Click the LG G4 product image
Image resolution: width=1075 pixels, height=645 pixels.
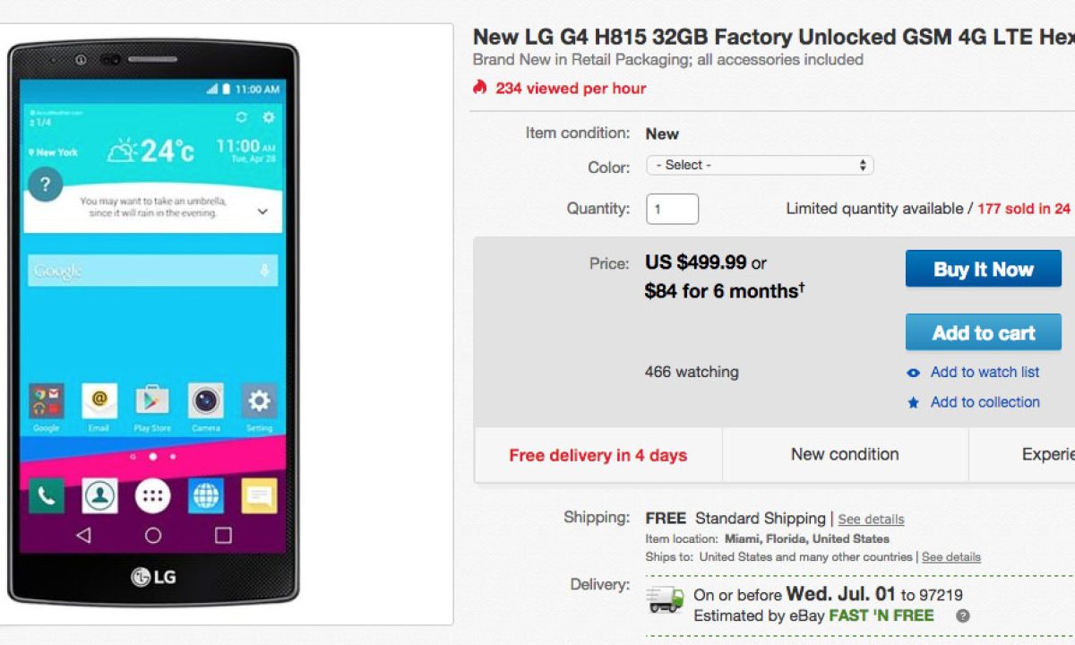[153, 322]
